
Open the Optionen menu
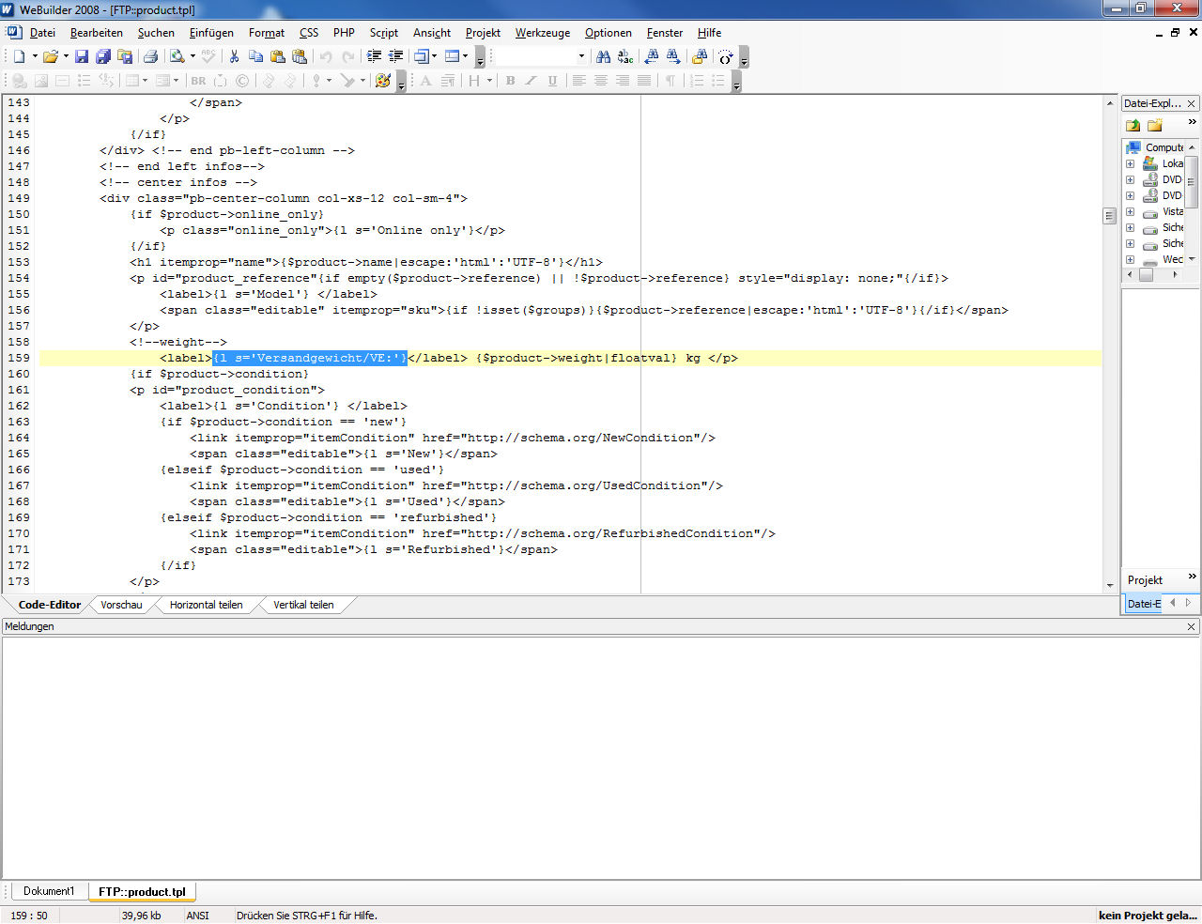tap(609, 33)
